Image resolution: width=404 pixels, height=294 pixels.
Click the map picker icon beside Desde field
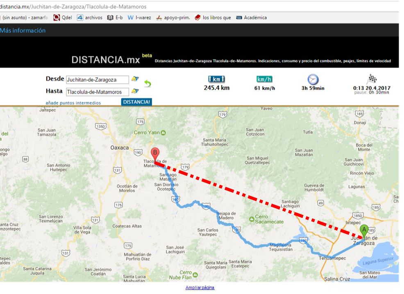pos(135,79)
